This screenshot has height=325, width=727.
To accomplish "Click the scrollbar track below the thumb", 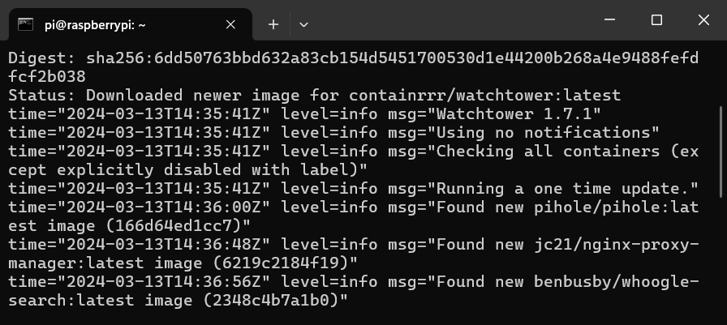I will point(722,259).
